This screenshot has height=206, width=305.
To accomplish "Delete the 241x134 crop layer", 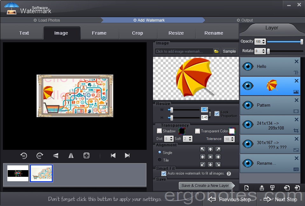I will click(x=296, y=120).
